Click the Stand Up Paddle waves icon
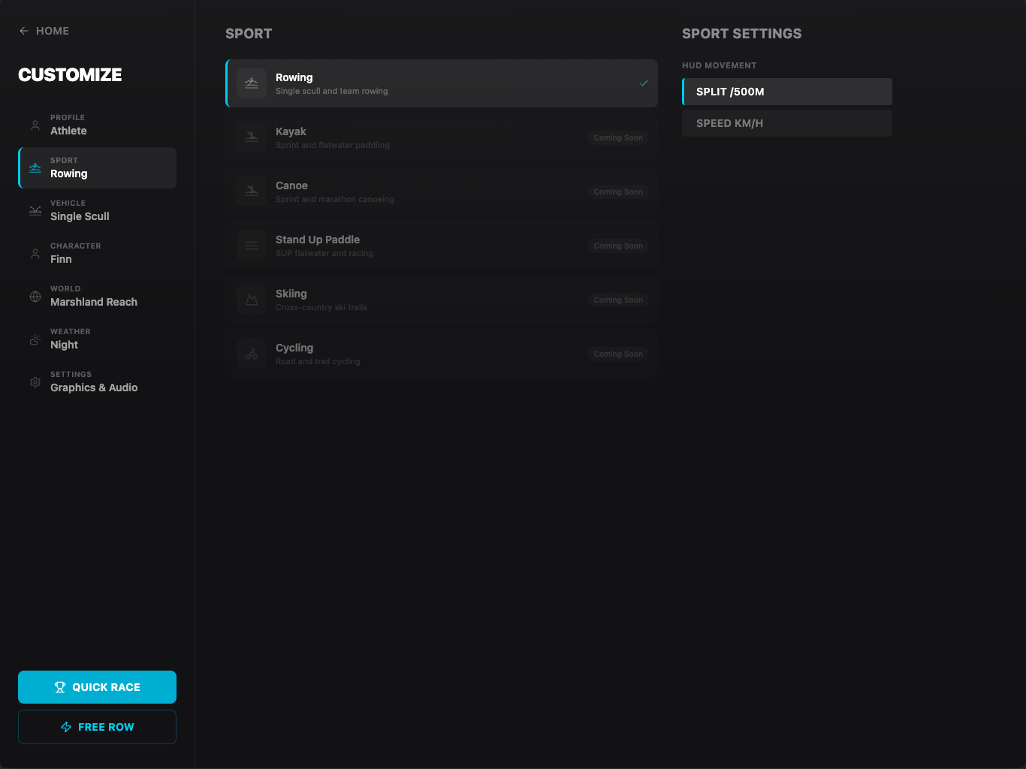Screen dimensions: 1026x769 pos(252,246)
